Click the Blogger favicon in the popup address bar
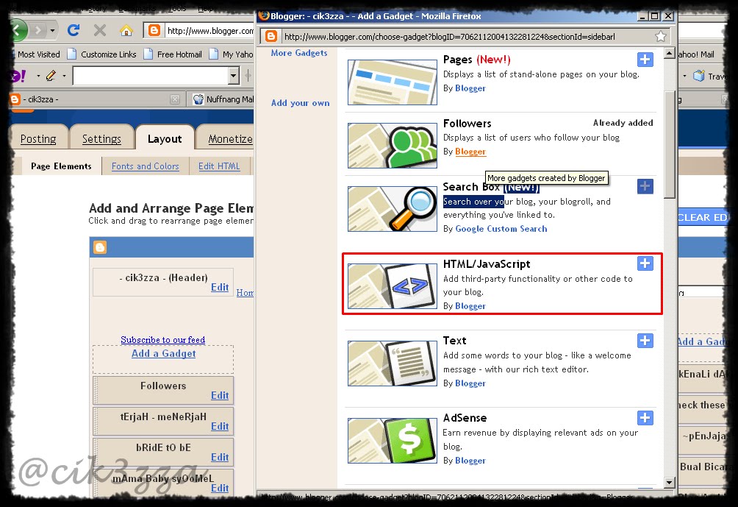The width and height of the screenshot is (738, 507). [x=271, y=36]
